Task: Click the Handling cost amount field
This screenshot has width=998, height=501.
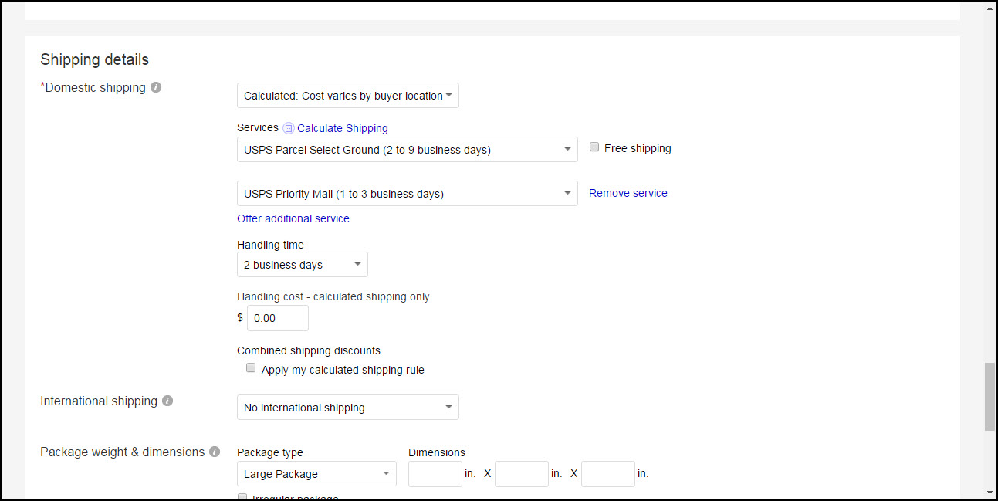Action: click(277, 318)
